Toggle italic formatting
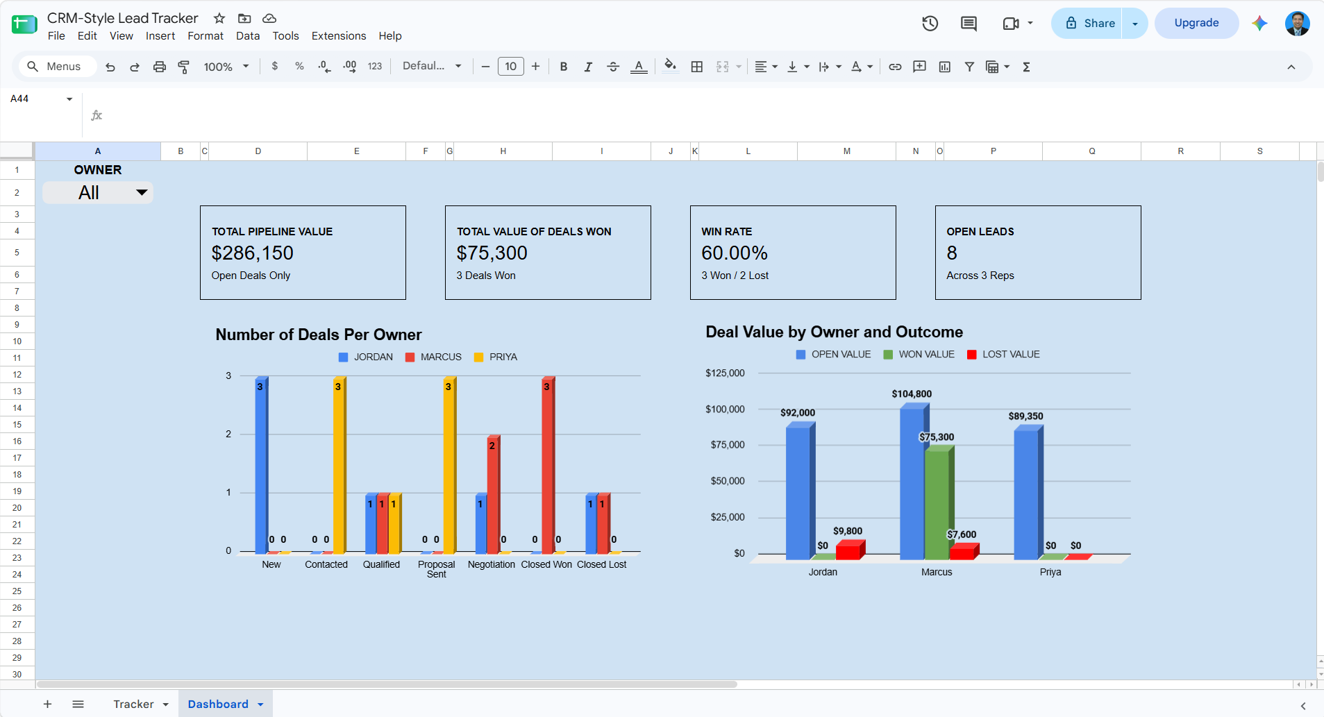 click(x=588, y=67)
